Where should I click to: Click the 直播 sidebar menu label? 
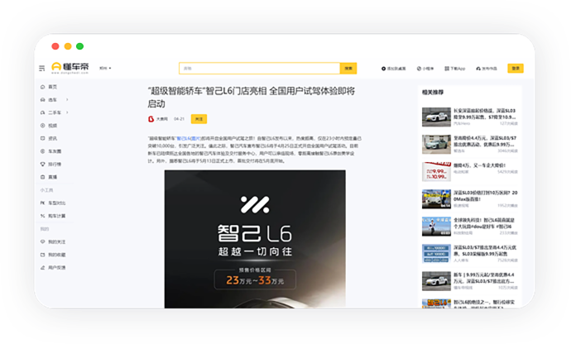[53, 177]
